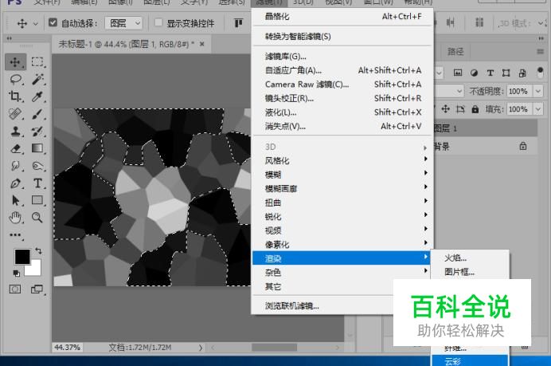Image resolution: width=551 pixels, height=366 pixels.
Task: Open the 图层 auto-select dropdown
Action: (123, 23)
